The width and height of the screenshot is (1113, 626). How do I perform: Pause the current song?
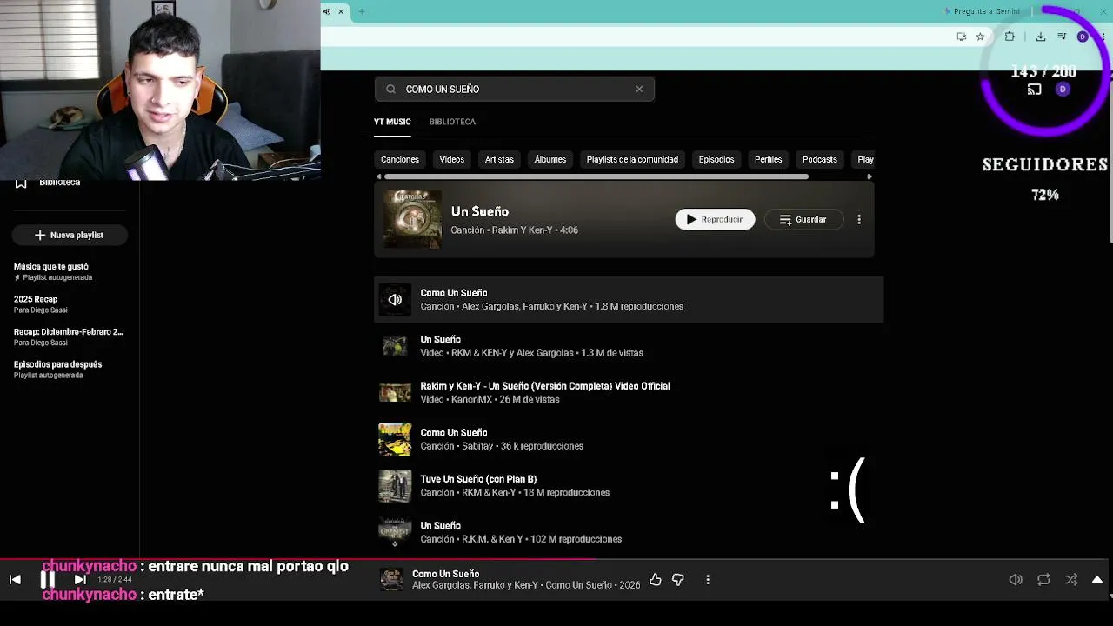click(x=48, y=579)
